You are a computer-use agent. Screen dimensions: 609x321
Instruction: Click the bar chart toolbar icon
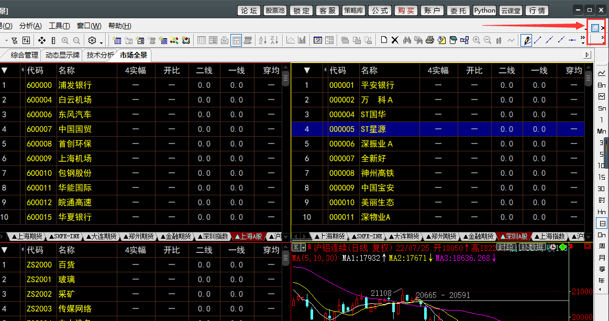pyautogui.click(x=302, y=40)
